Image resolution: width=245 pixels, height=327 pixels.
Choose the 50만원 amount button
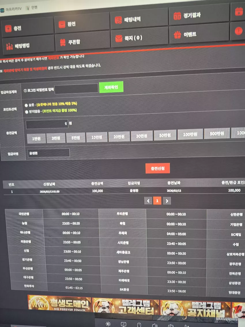[165, 135]
